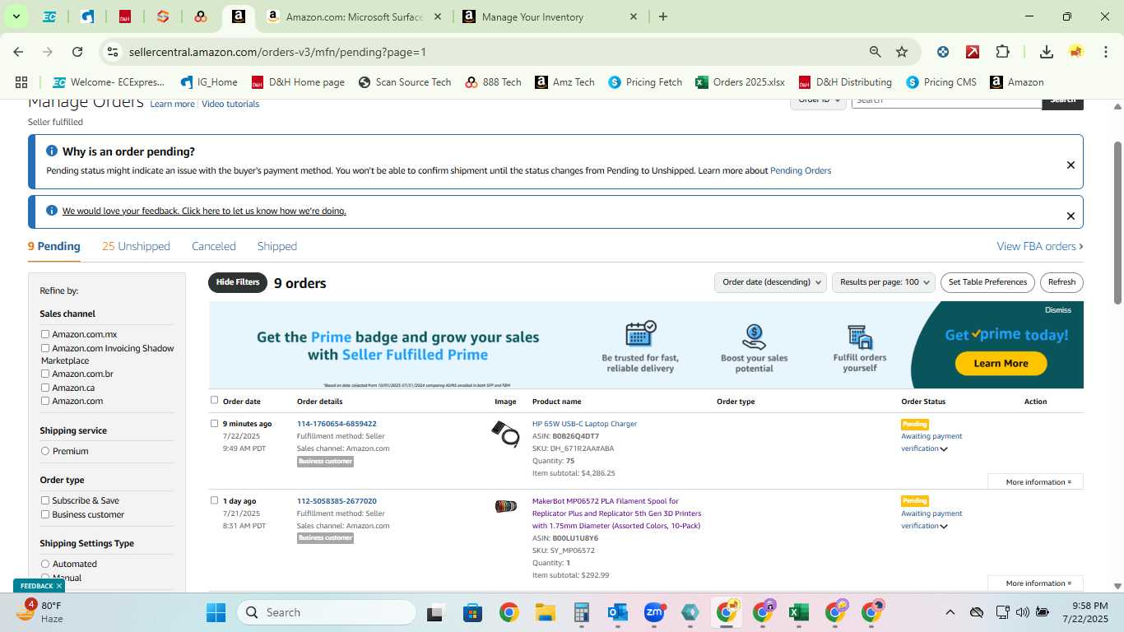The height and width of the screenshot is (632, 1124).
Task: Select order 112-5058385-2677020 checkbox
Action: [x=214, y=500]
